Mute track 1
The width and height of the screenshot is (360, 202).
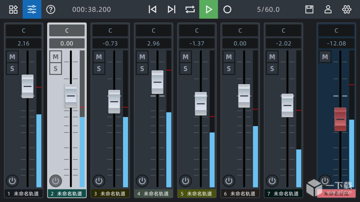[x=12, y=57]
